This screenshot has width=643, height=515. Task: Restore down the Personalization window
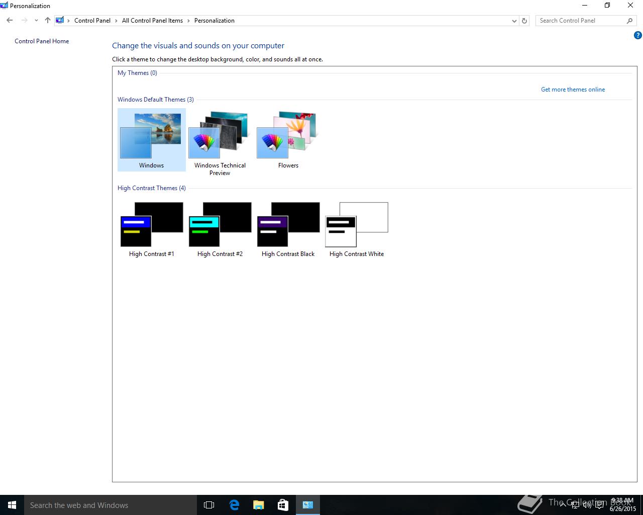(x=607, y=6)
